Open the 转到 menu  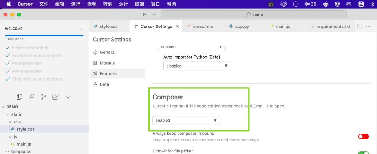pyautogui.click(x=108, y=4)
